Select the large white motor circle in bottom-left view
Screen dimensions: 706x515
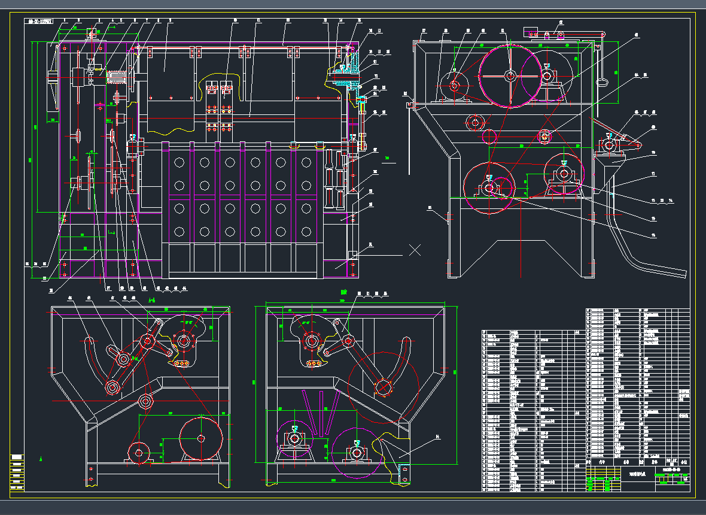(x=201, y=439)
